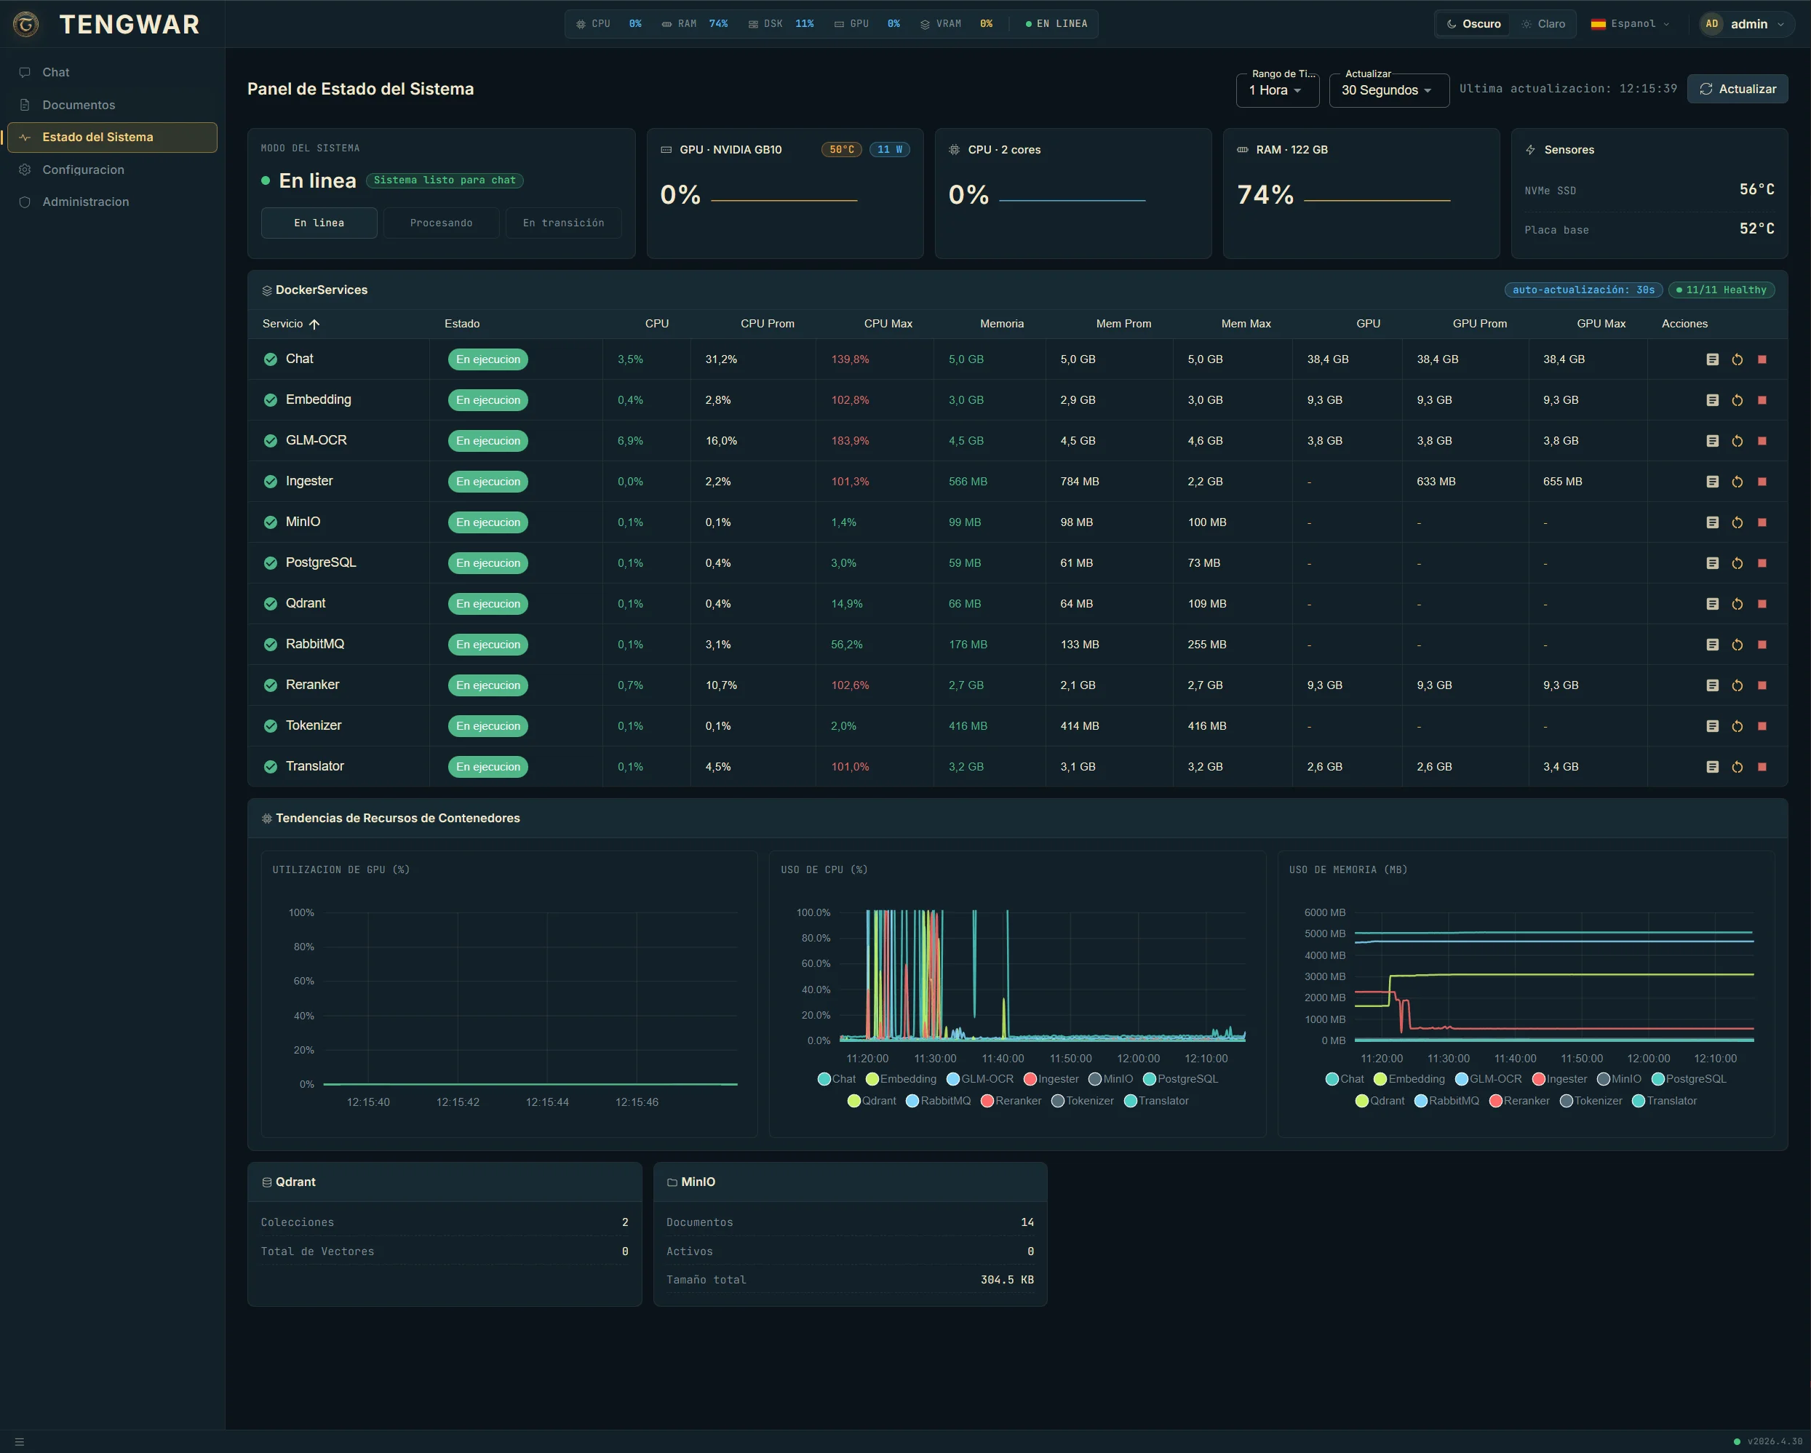Go to Documentos in the sidebar

pos(113,105)
